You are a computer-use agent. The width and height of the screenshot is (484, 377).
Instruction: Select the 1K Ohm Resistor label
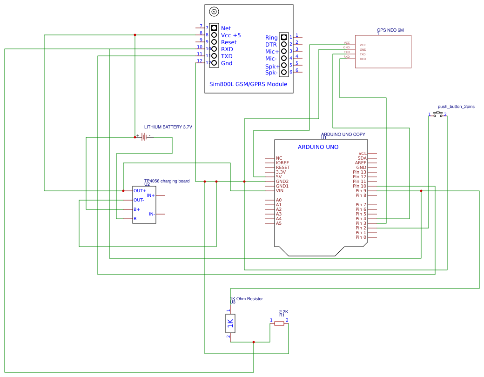click(x=246, y=298)
